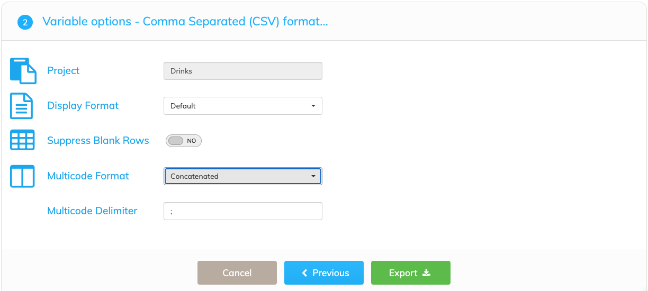The height and width of the screenshot is (291, 648).
Task: Click the Project documents icon
Action: coord(23,71)
